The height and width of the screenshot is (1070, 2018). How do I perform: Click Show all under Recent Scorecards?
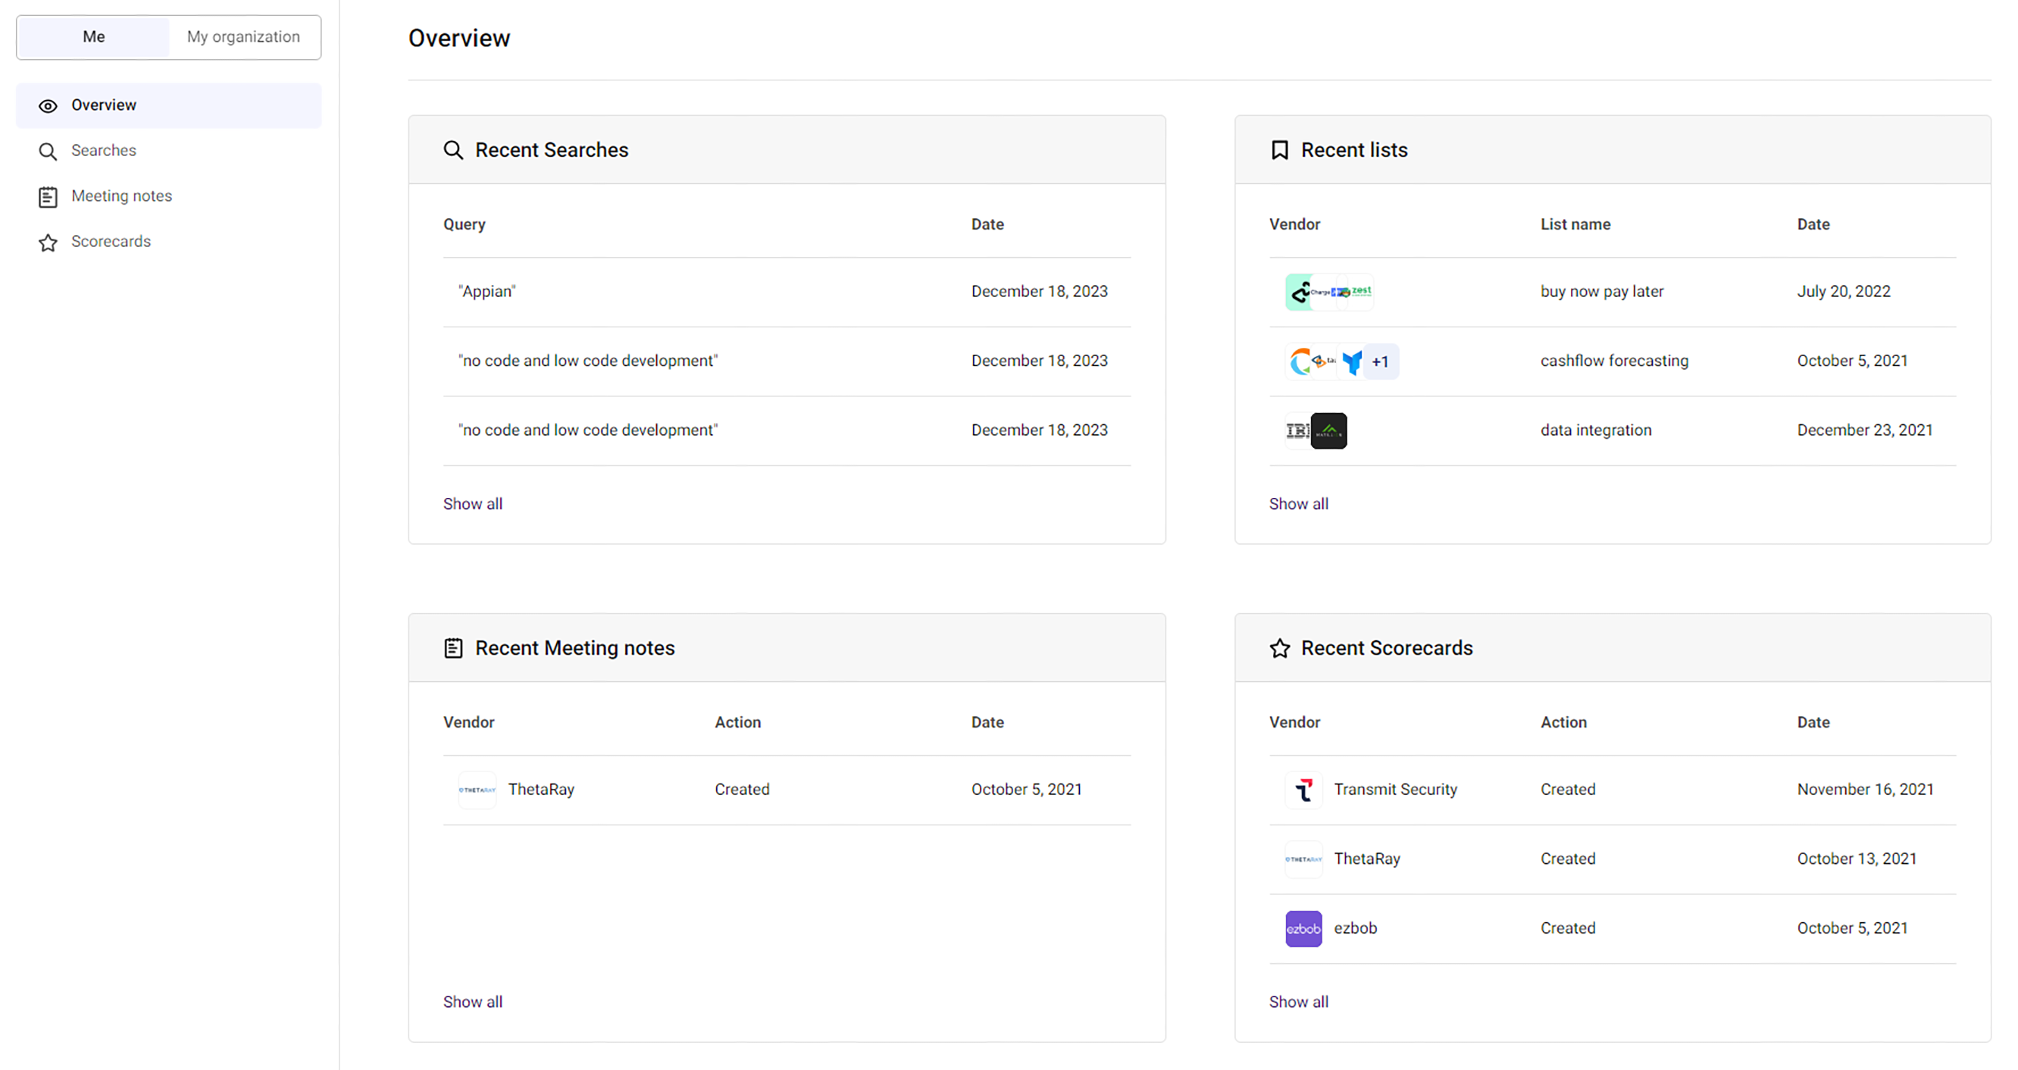click(x=1299, y=1001)
